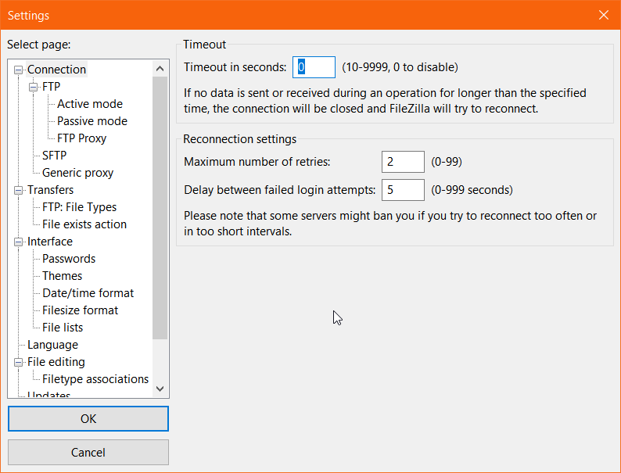Collapse the Interface tree node
This screenshot has height=473, width=621.
(19, 242)
